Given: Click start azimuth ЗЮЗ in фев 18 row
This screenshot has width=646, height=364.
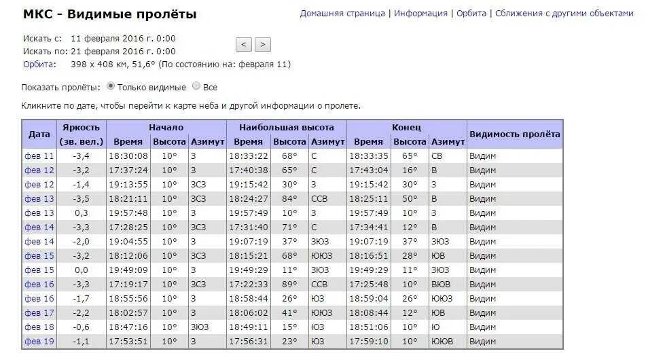Looking at the screenshot, I should 200,327.
